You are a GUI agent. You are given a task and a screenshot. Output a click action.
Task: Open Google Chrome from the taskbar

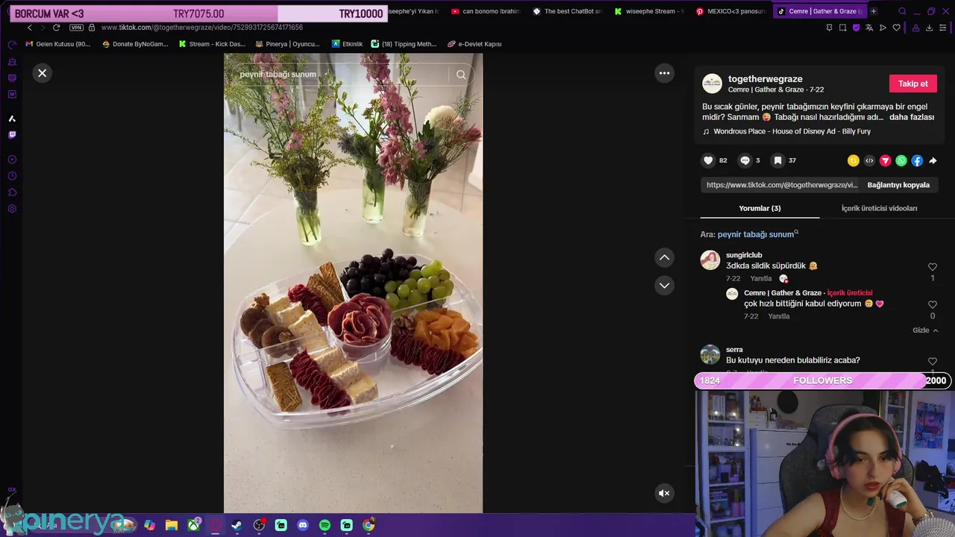(x=369, y=525)
